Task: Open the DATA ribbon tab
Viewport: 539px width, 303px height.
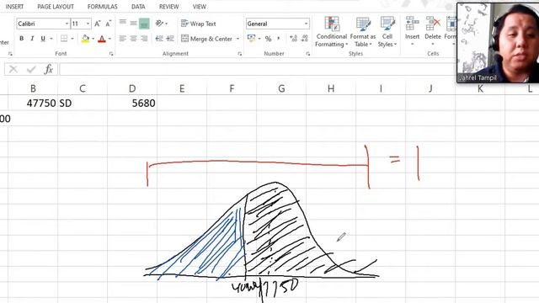Action: coord(138,7)
